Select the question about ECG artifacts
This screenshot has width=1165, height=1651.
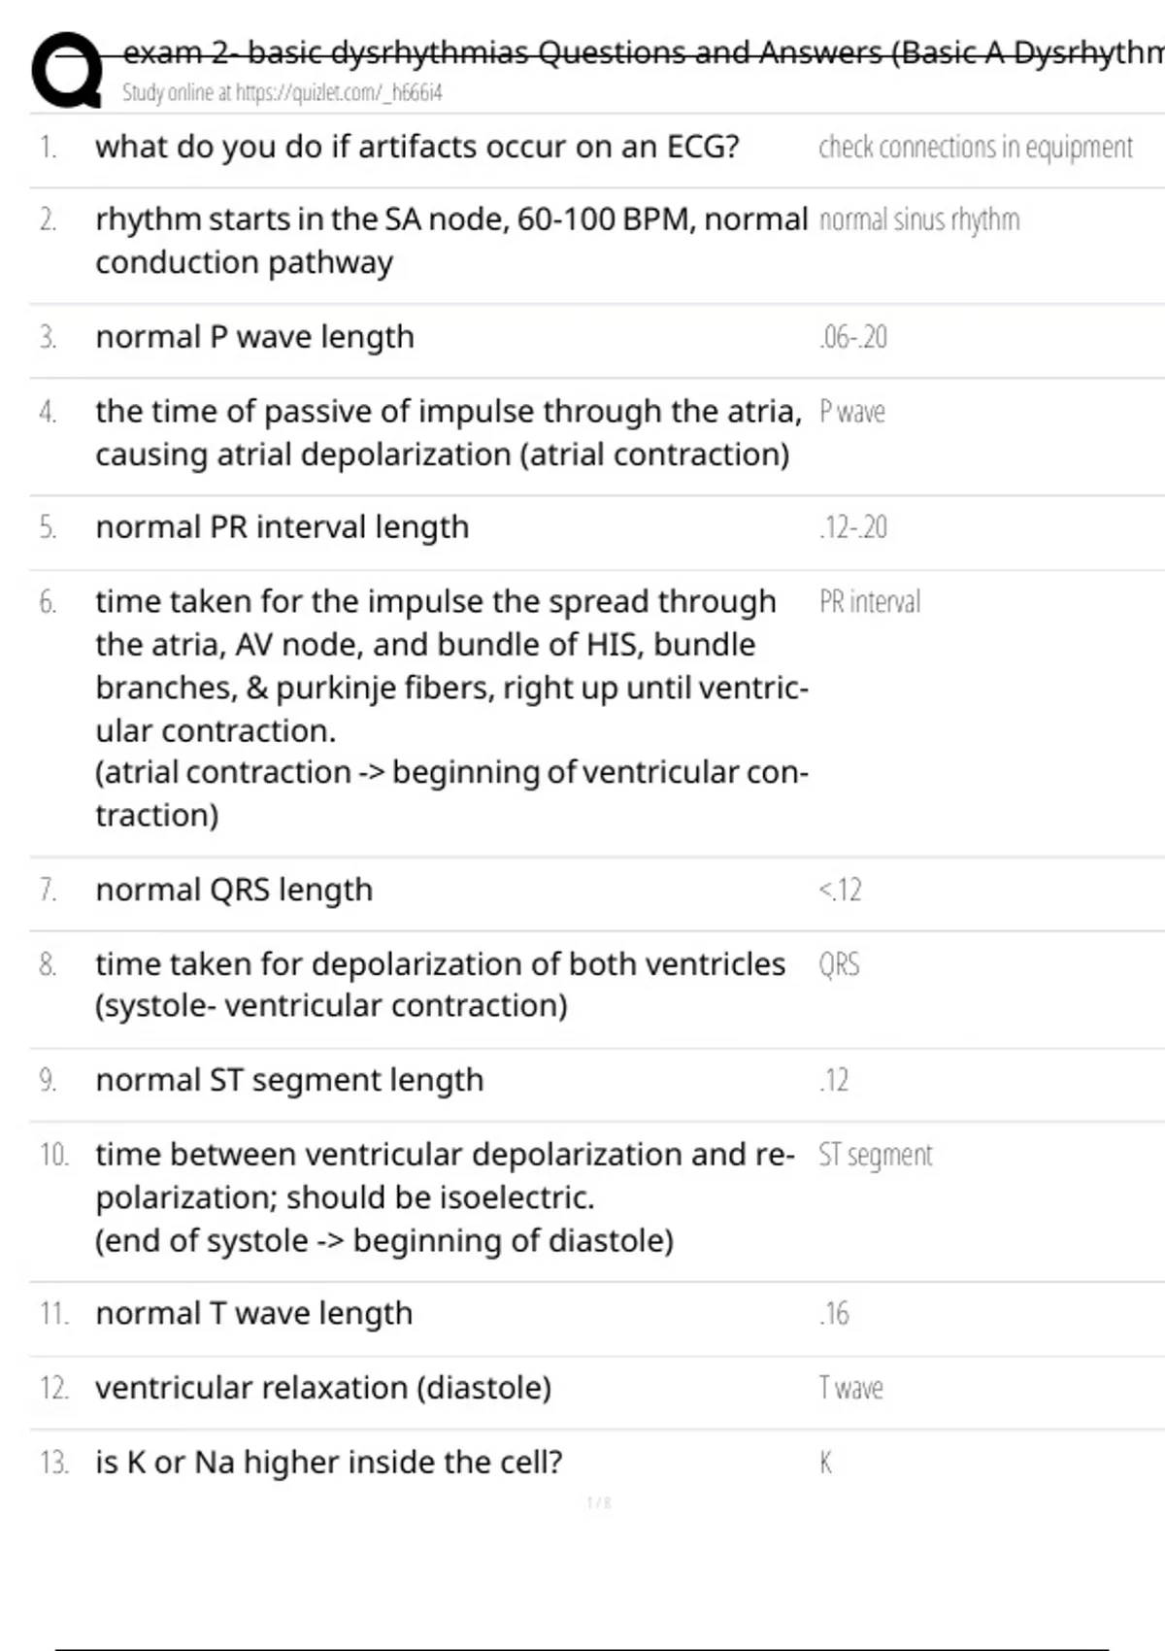coord(416,147)
